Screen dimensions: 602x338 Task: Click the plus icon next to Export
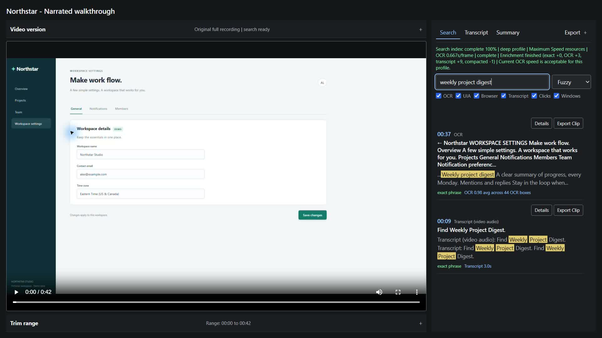click(585, 33)
